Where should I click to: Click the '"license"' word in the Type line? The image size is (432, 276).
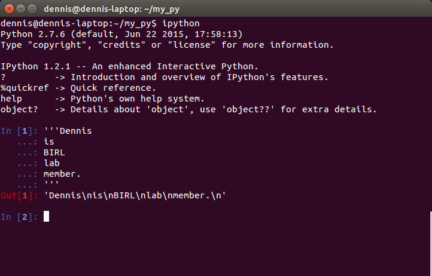tap(191, 45)
